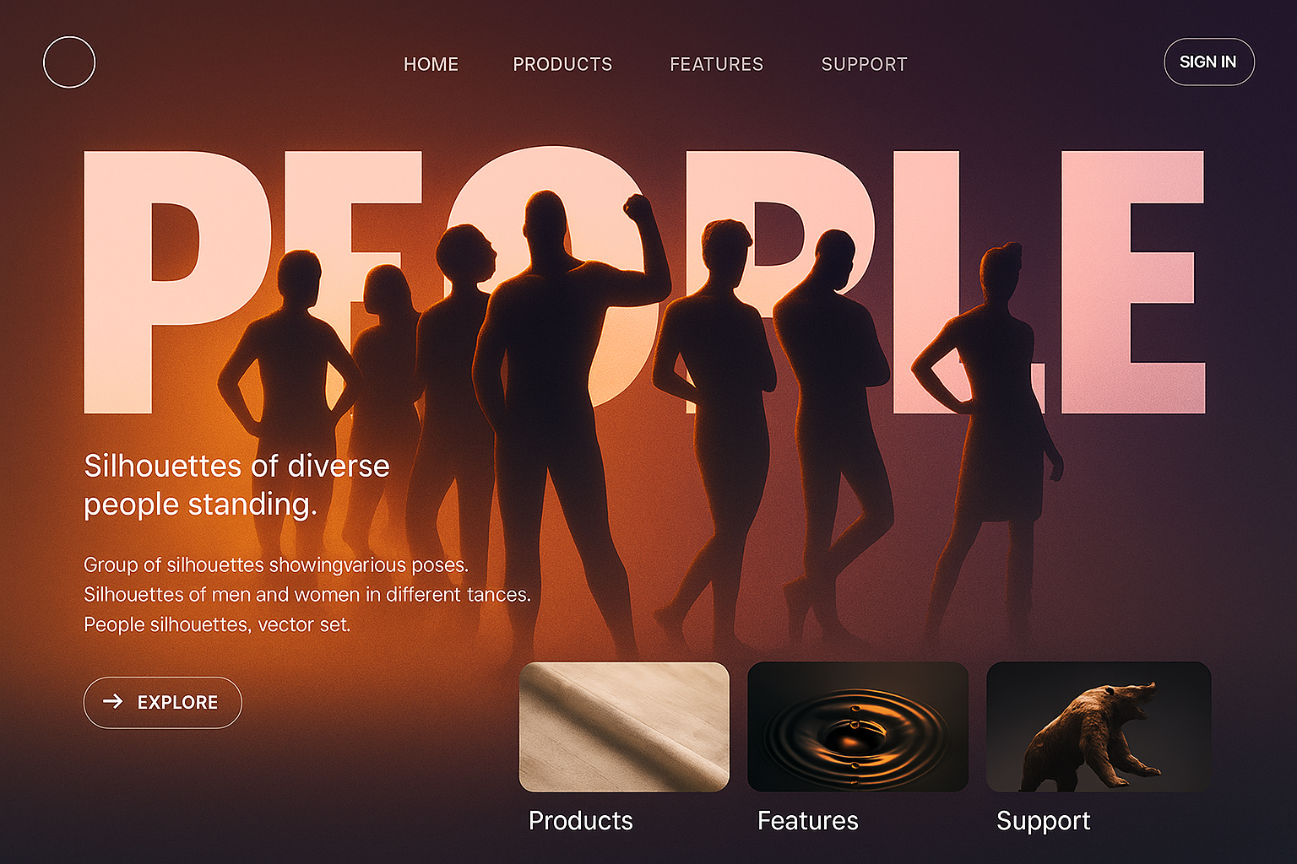
Task: Open the HOME nav item
Action: click(x=431, y=64)
